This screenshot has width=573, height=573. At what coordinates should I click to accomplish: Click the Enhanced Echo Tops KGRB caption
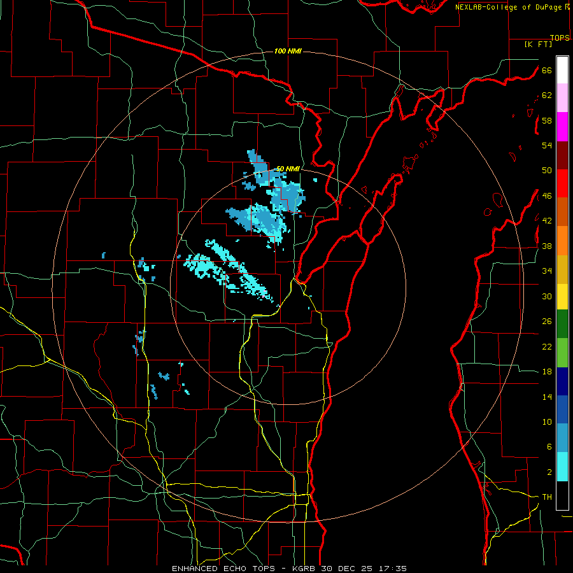[x=289, y=569]
